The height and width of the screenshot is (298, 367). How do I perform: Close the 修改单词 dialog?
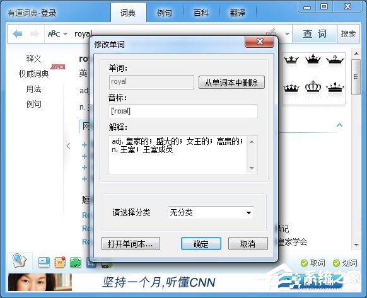tap(259, 42)
